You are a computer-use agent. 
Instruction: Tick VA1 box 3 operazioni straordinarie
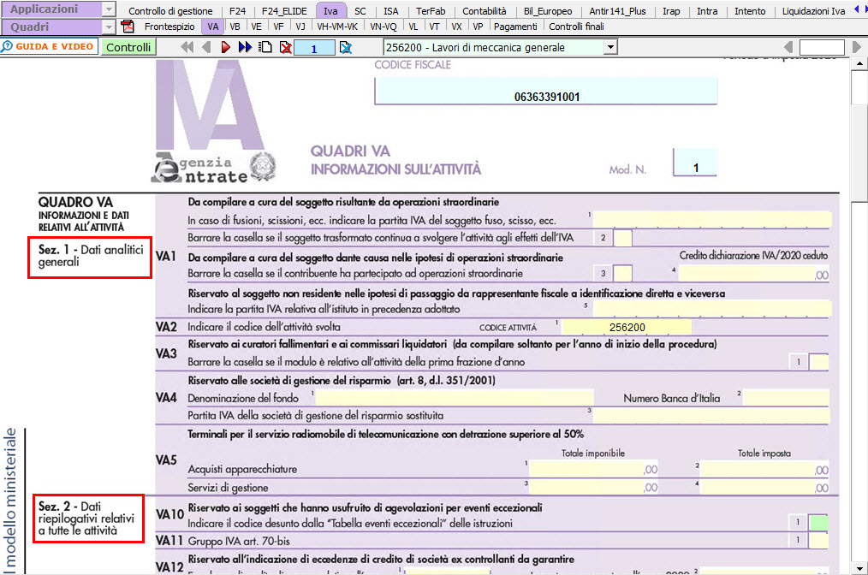click(x=623, y=274)
